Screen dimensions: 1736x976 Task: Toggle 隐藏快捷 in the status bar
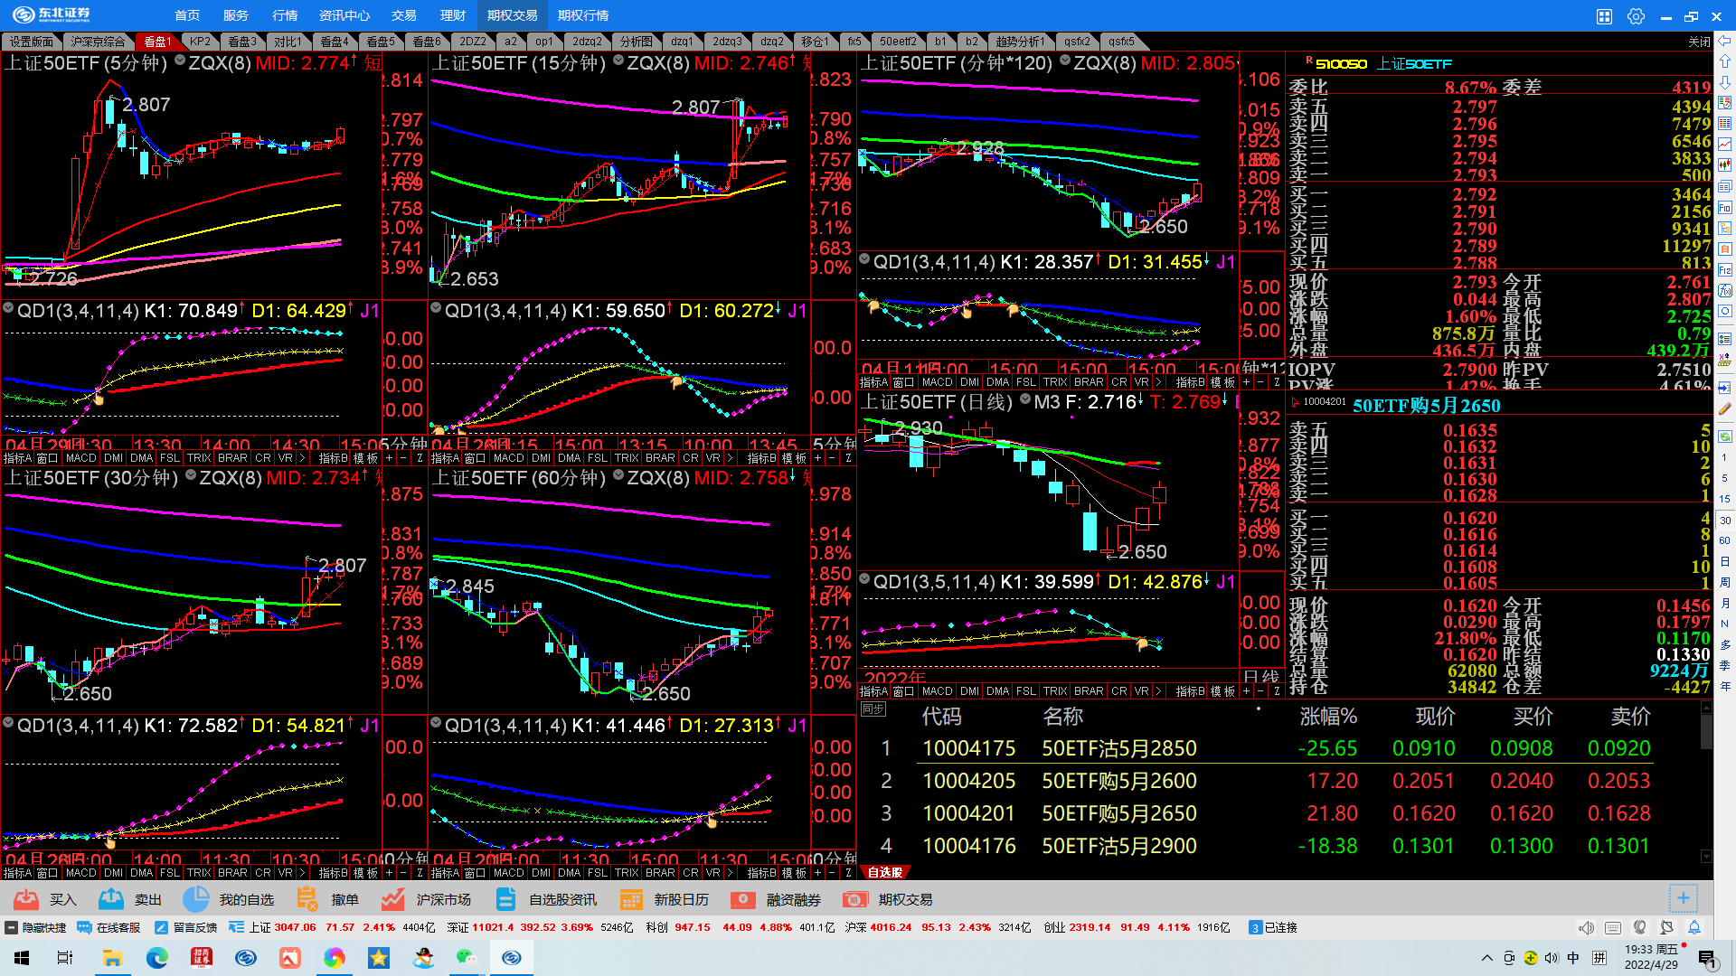point(36,927)
